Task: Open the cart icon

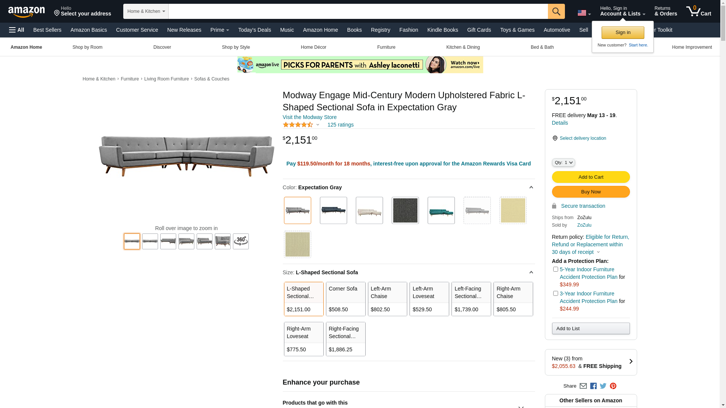Action: pos(698,11)
